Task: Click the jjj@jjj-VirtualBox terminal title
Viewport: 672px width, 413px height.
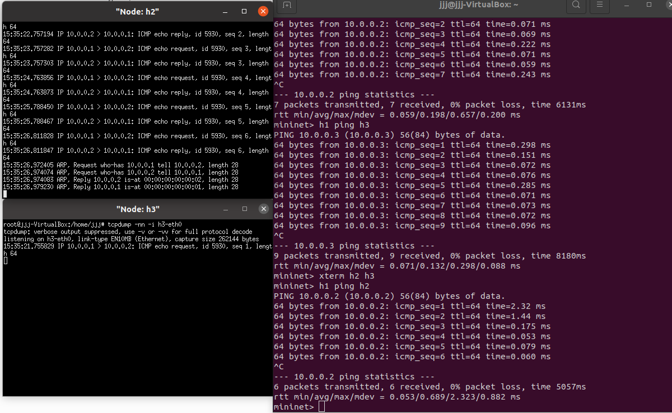Action: 479,5
